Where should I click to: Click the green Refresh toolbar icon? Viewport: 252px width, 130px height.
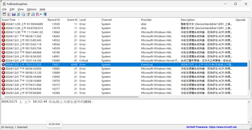tap(18, 14)
